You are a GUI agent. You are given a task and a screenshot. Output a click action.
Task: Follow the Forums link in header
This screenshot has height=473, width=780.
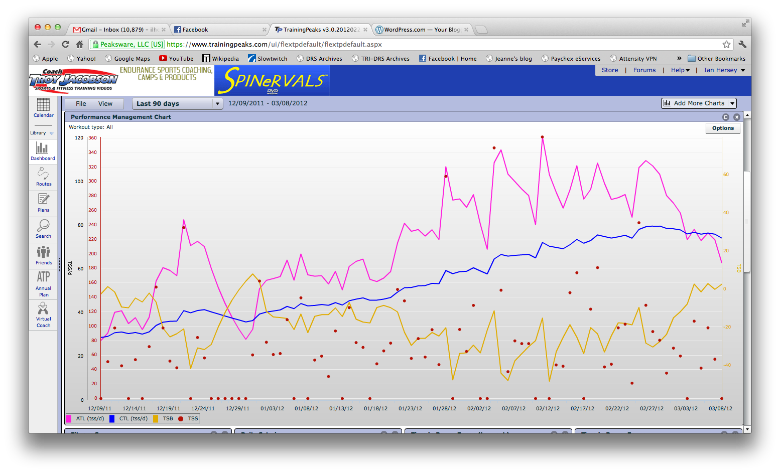644,70
